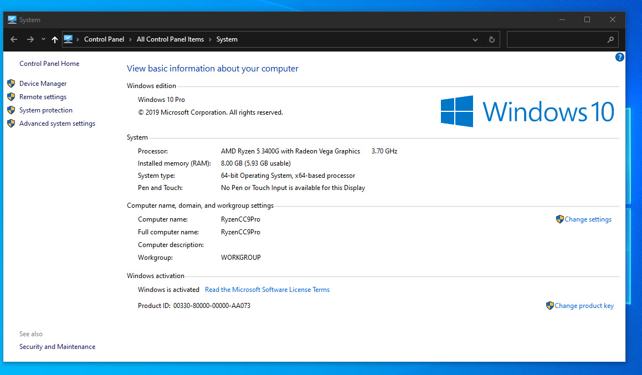Open Control Panel Home
This screenshot has height=375, width=642.
click(49, 64)
